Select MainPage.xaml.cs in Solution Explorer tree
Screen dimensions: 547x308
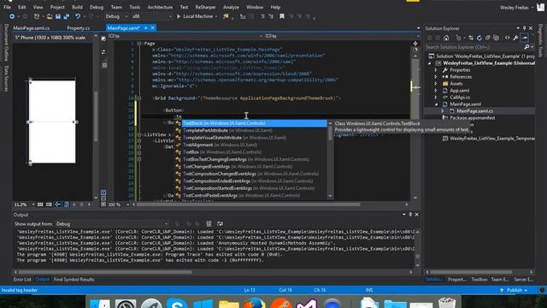(x=475, y=111)
